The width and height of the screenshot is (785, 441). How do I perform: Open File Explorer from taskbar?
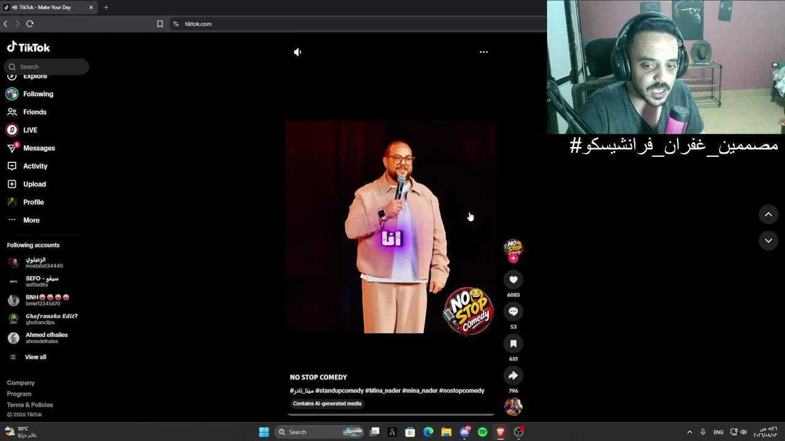pyautogui.click(x=446, y=432)
